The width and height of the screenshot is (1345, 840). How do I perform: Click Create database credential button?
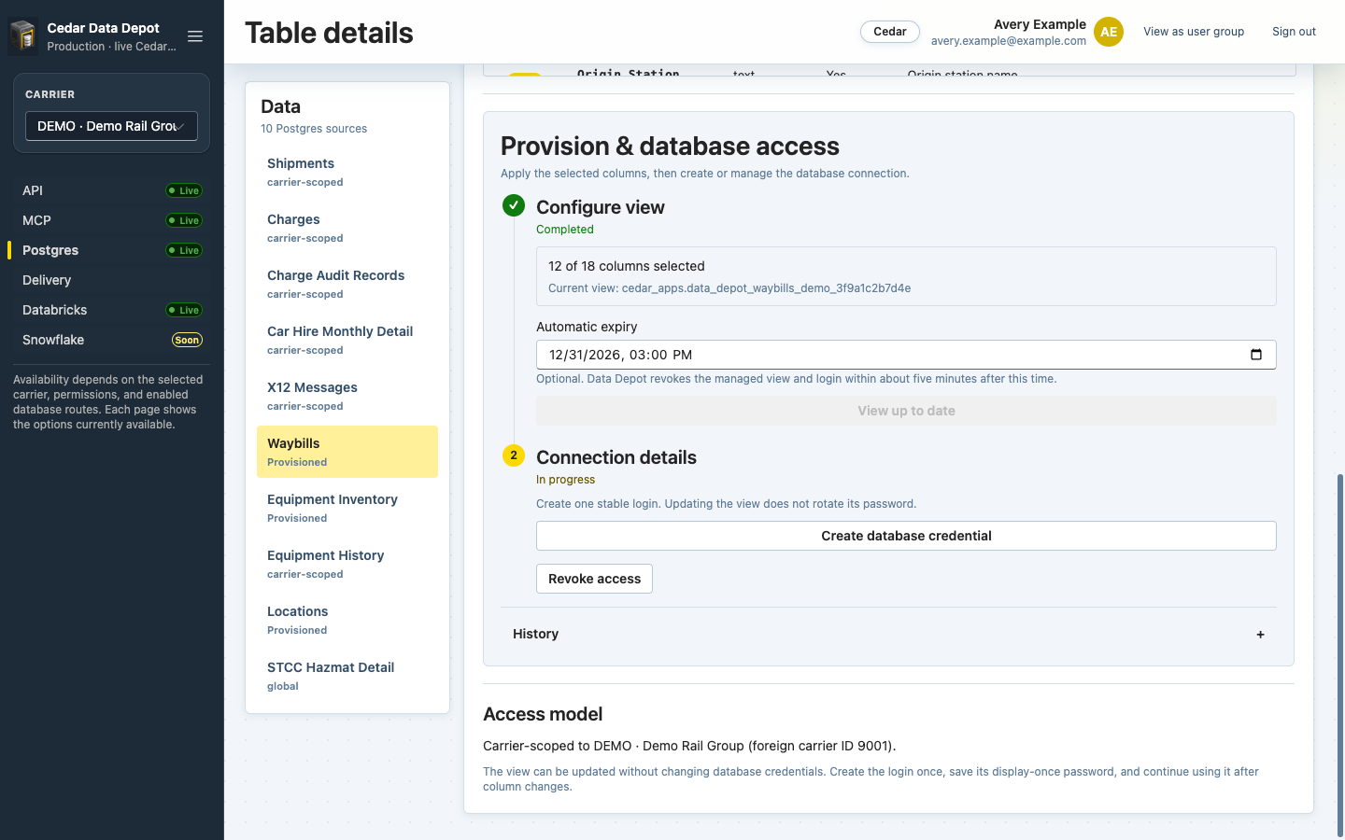click(906, 536)
